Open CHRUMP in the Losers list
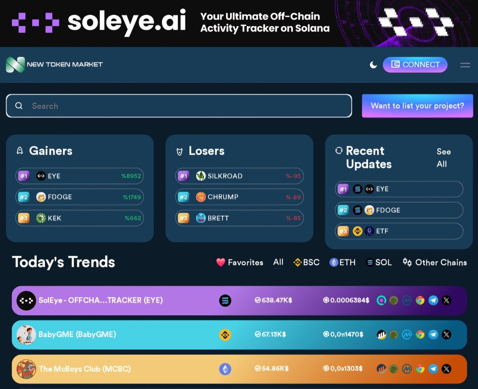This screenshot has width=478, height=389. pyautogui.click(x=239, y=197)
